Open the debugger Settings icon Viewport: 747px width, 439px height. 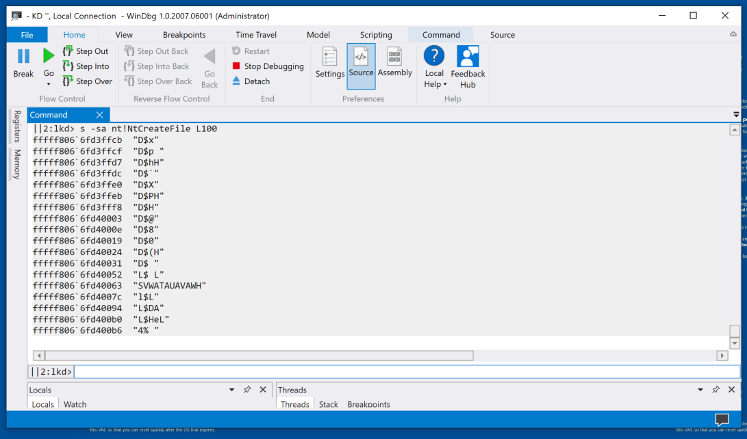pyautogui.click(x=330, y=57)
